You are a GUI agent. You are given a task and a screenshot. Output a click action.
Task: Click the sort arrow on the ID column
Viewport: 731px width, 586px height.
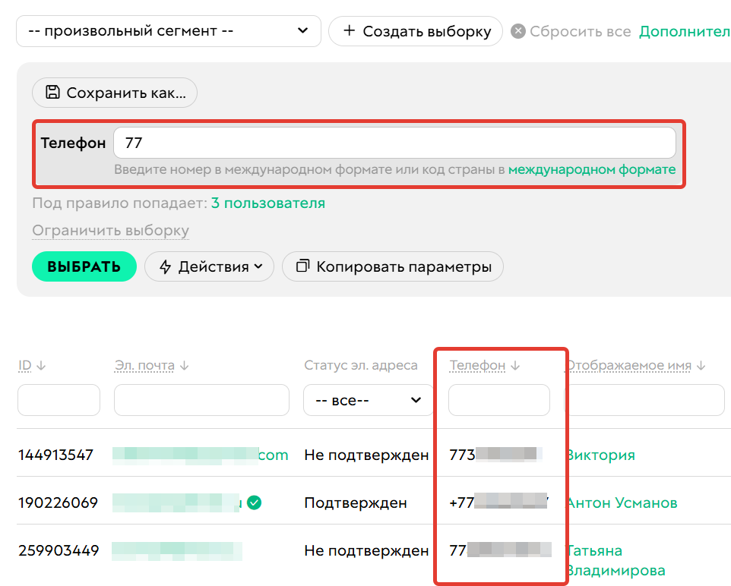(43, 365)
